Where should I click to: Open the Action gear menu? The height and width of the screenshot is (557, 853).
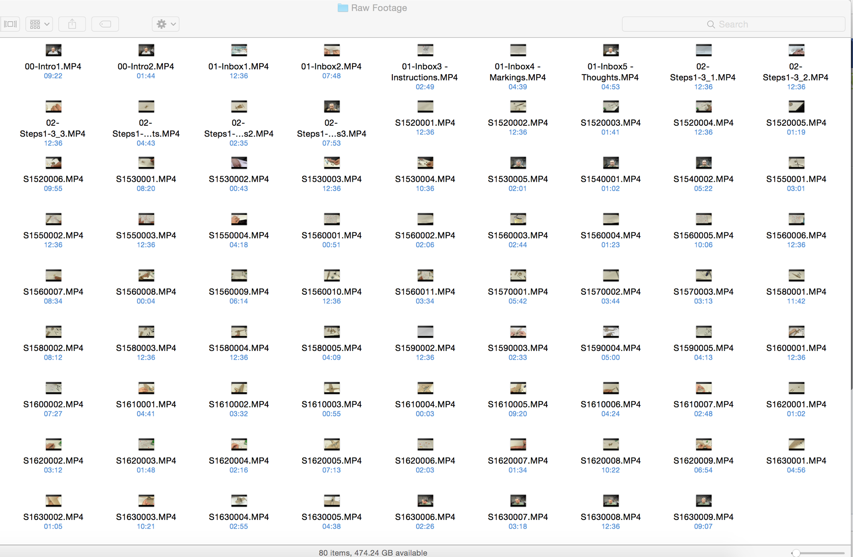165,24
